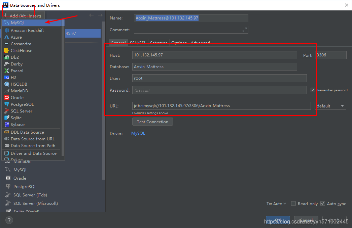Choose the Sqlite icon in popup
The image size is (352, 228).
click(x=7, y=118)
